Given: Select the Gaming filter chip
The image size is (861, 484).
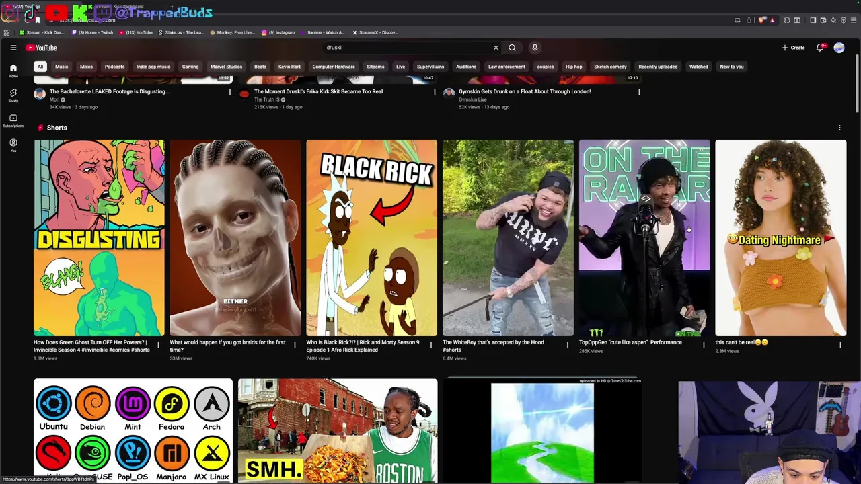Looking at the screenshot, I should point(190,67).
